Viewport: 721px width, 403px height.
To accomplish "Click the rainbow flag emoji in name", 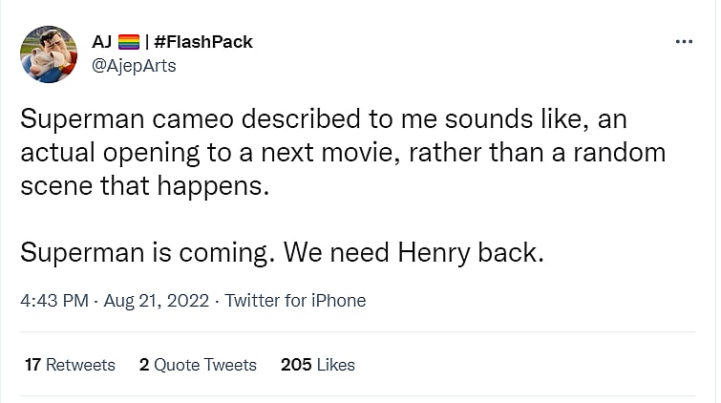I will point(129,42).
